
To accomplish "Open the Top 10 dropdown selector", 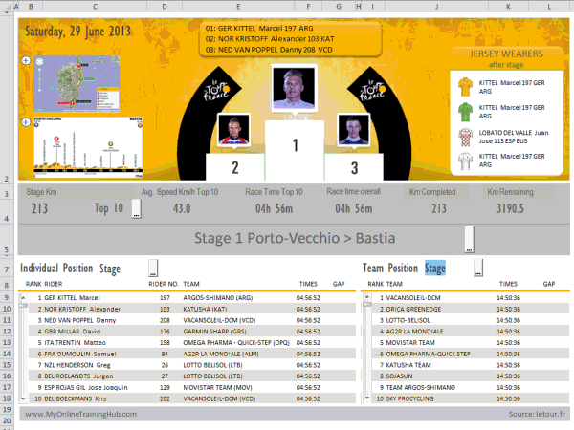I will pos(136,208).
